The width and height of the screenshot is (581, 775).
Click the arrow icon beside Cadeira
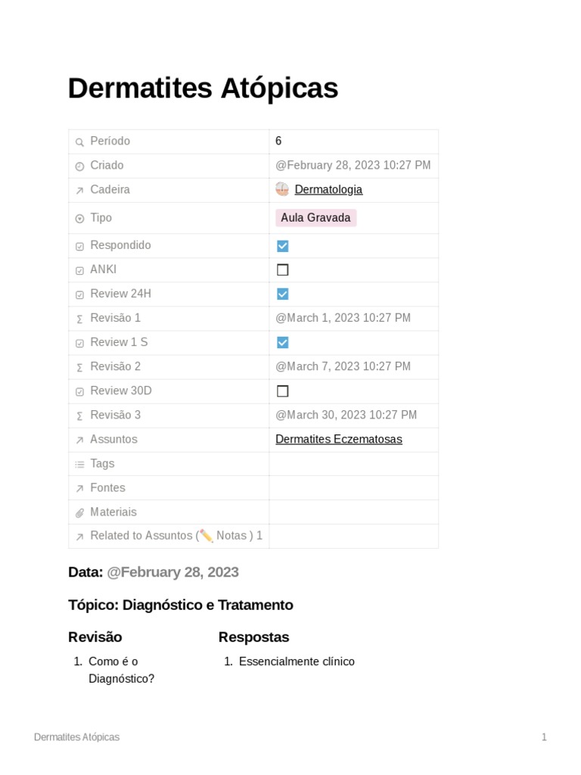coord(79,190)
